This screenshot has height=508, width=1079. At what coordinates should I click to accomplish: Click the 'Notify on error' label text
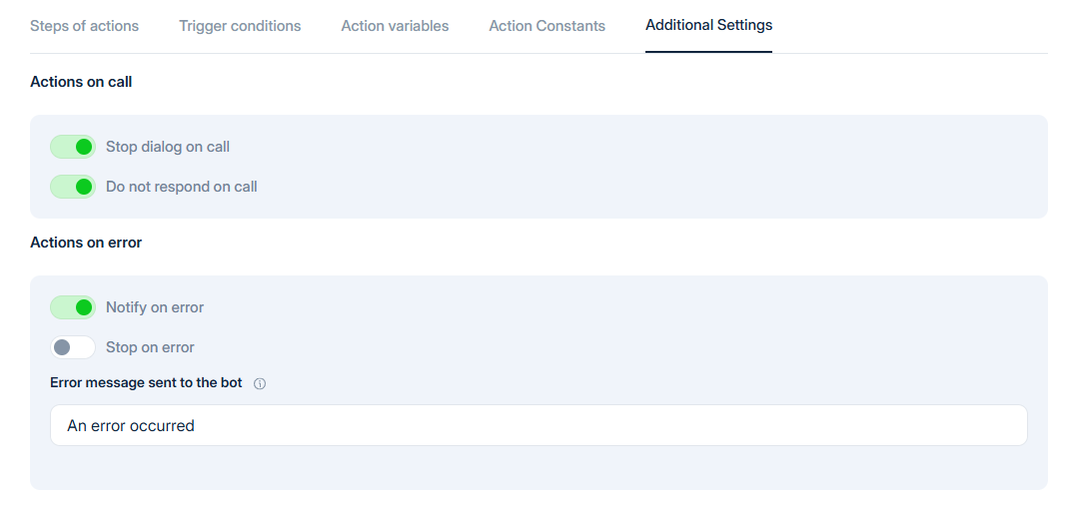pyautogui.click(x=155, y=307)
